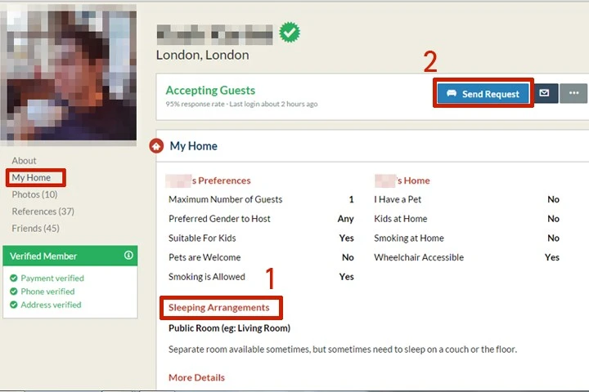
Task: Click info icon on Verified Member banner
Action: [128, 256]
